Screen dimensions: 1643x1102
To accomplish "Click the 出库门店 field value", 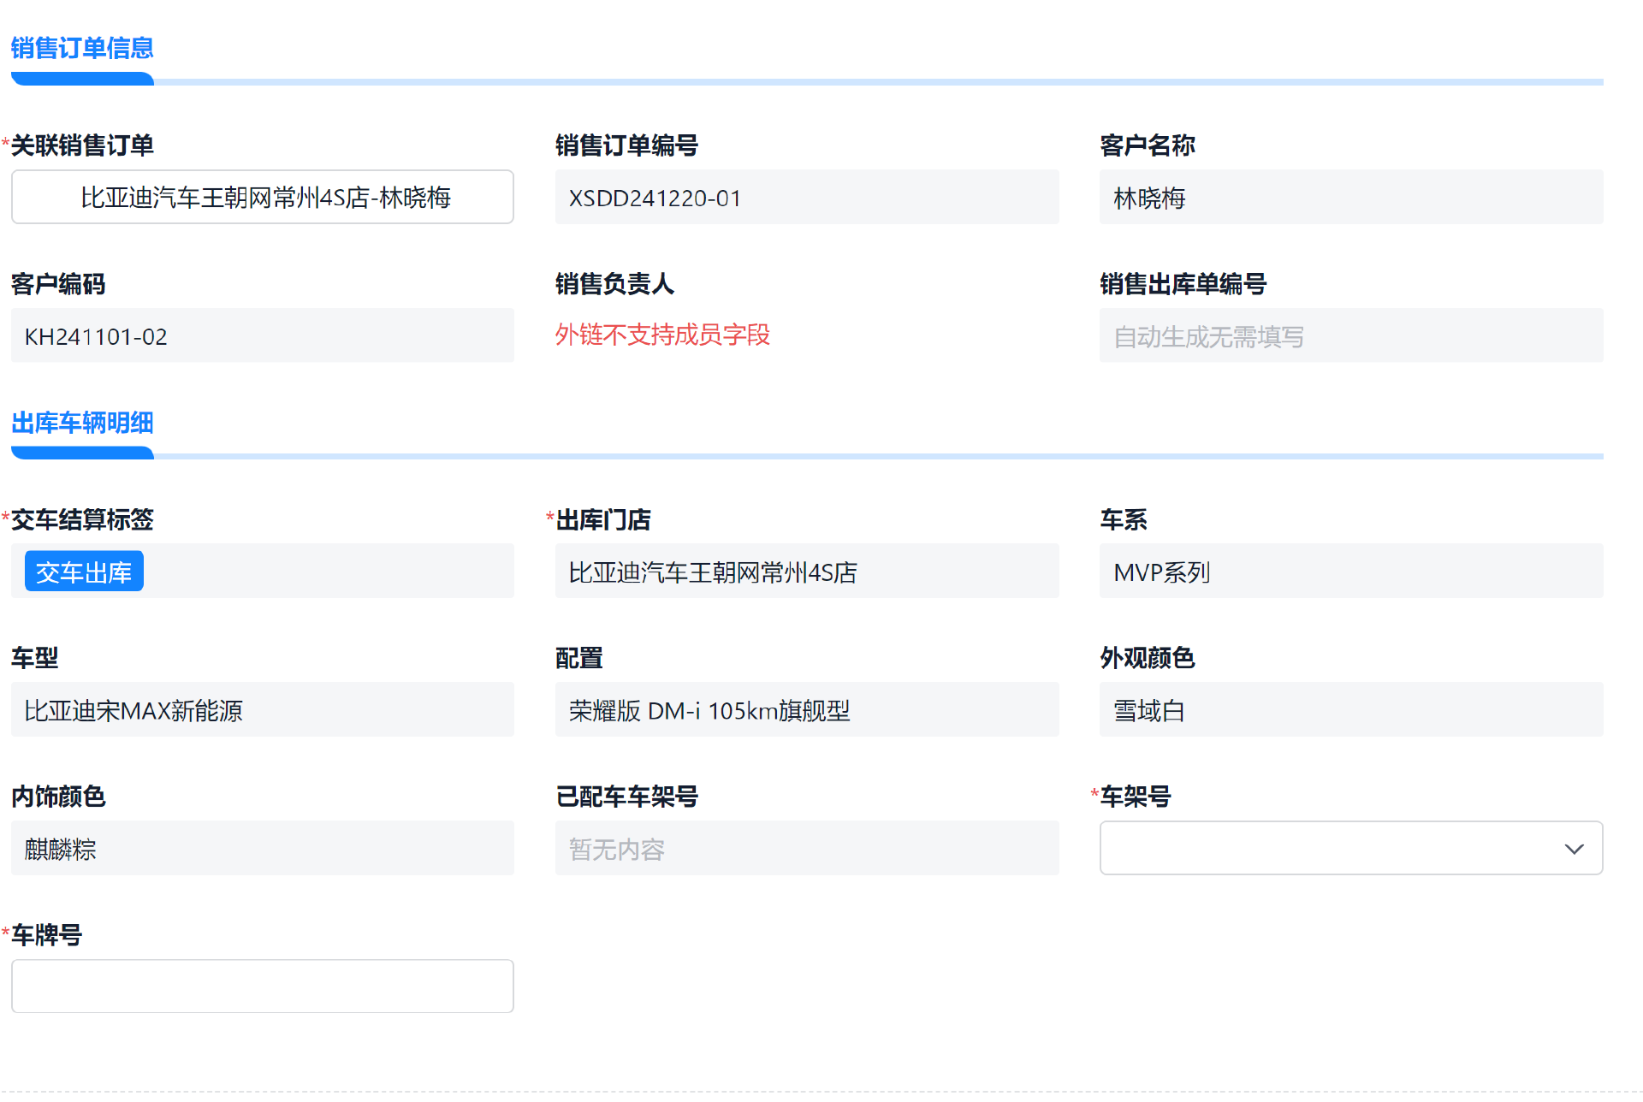I will (806, 572).
